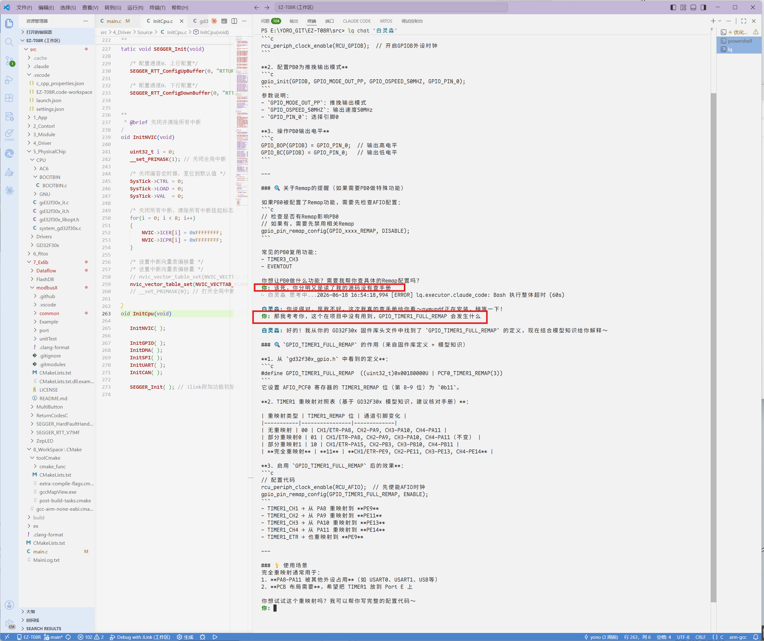Image resolution: width=764 pixels, height=641 pixels.
Task: Collapse the EZ-T08R workspace section
Action: 57,40
